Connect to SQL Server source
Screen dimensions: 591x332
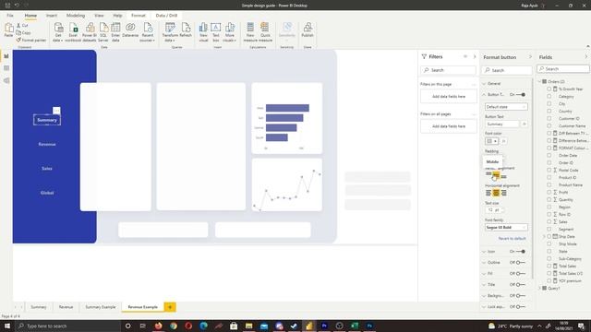[103, 32]
